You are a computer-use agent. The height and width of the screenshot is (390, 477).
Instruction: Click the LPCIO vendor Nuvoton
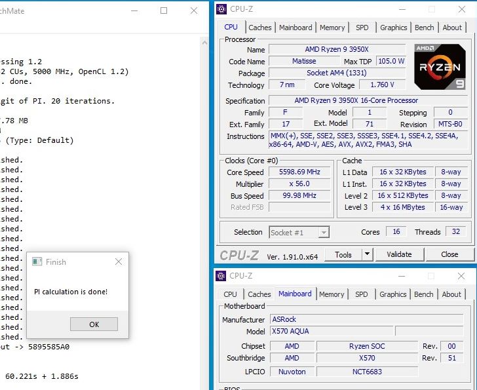292,372
